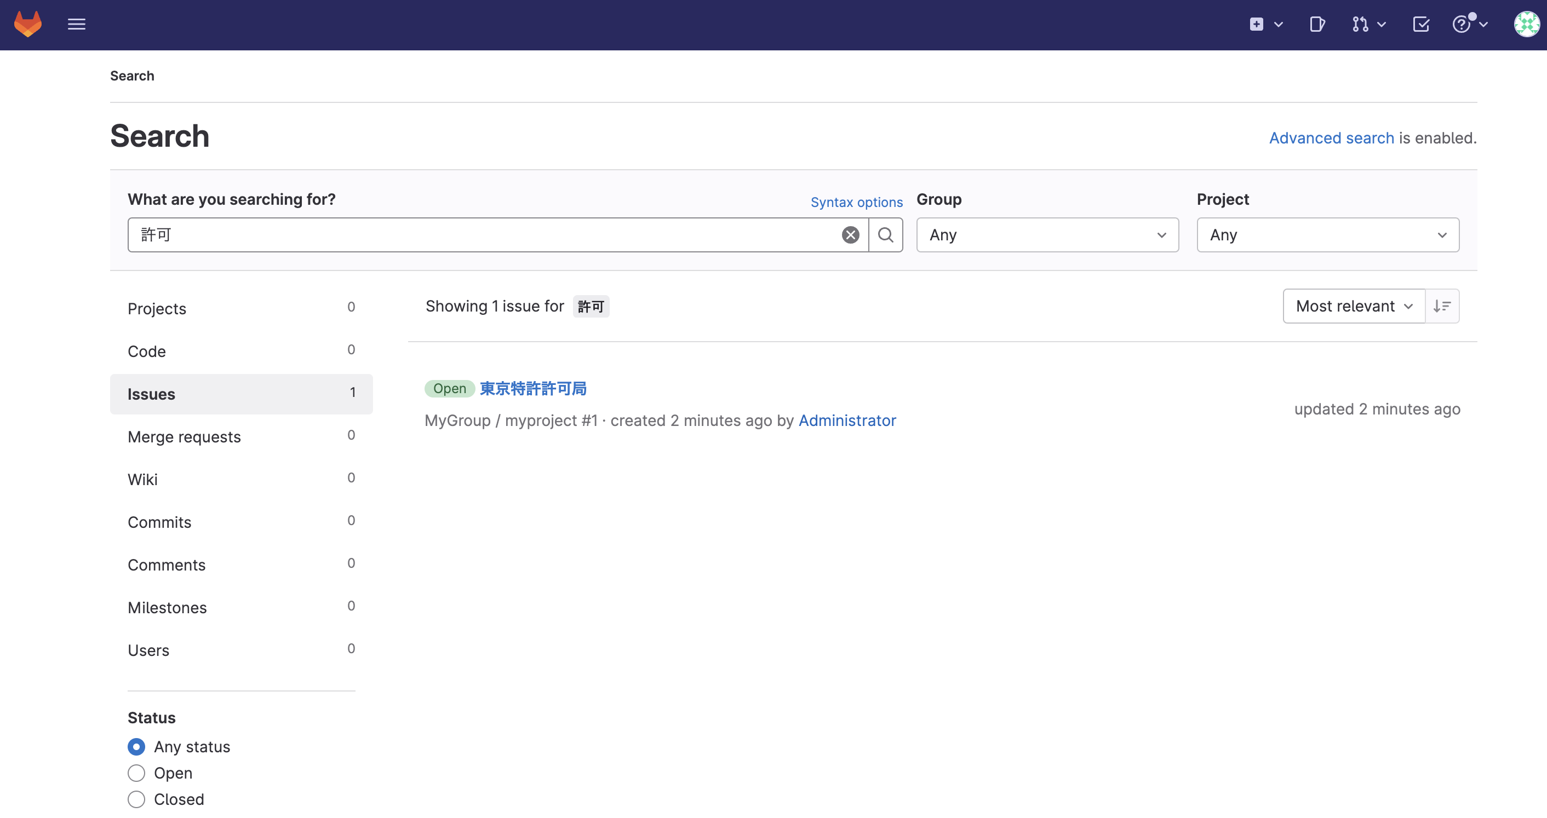Switch to the Commits results scope
This screenshot has height=818, width=1547.
click(x=159, y=522)
